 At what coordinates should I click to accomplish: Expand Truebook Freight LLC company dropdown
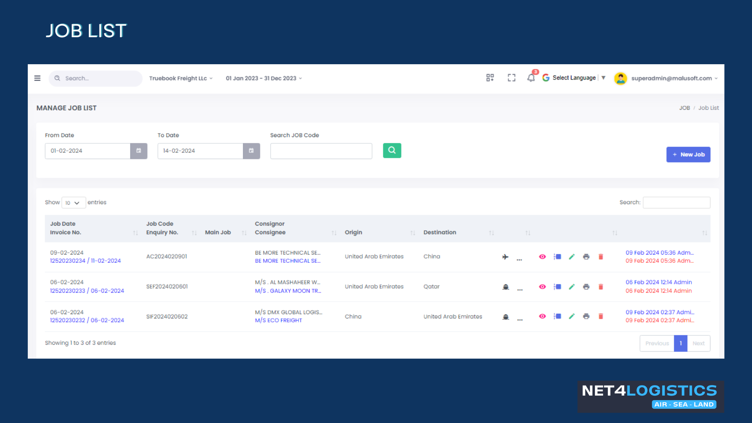(181, 78)
